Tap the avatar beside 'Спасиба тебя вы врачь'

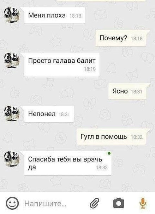tap(12, 159)
